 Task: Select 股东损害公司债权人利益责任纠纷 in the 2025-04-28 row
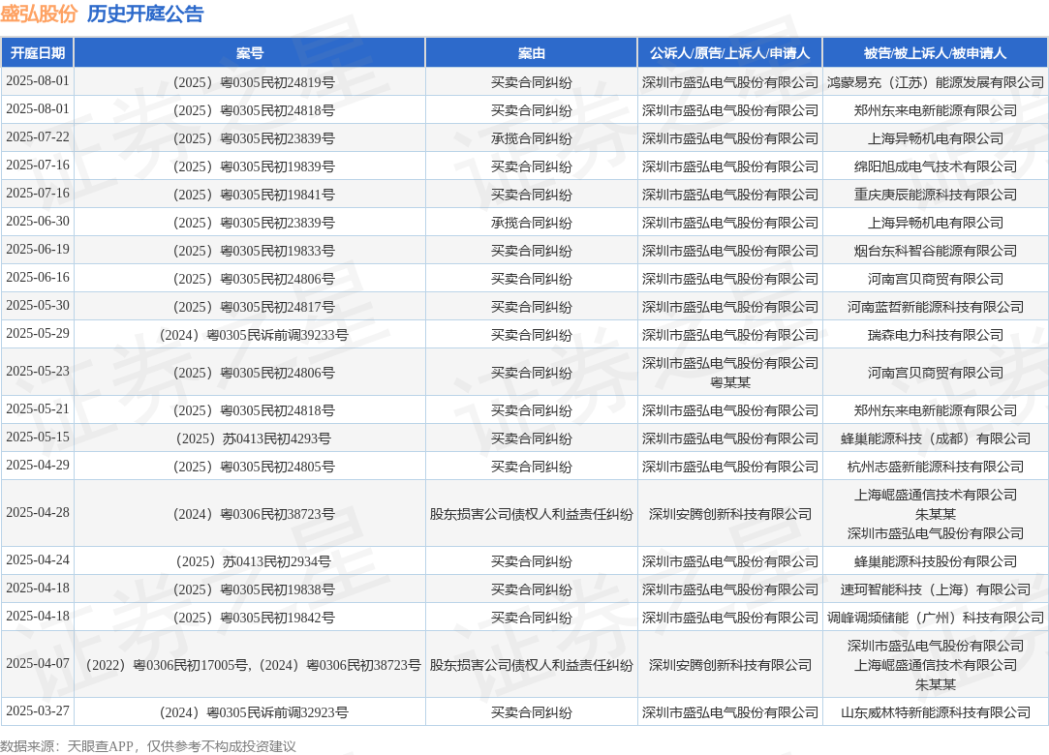pos(531,514)
